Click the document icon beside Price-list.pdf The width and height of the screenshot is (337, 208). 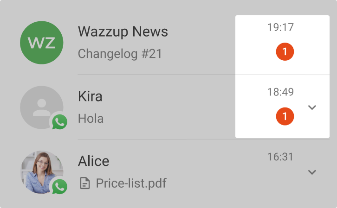click(85, 183)
